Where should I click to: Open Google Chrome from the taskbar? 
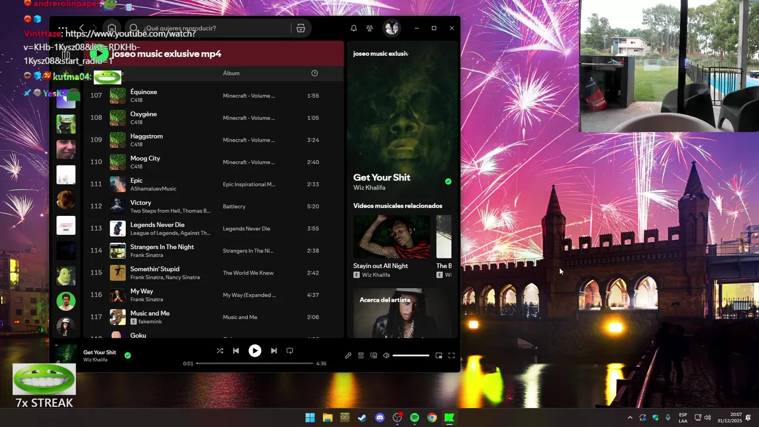(x=432, y=418)
